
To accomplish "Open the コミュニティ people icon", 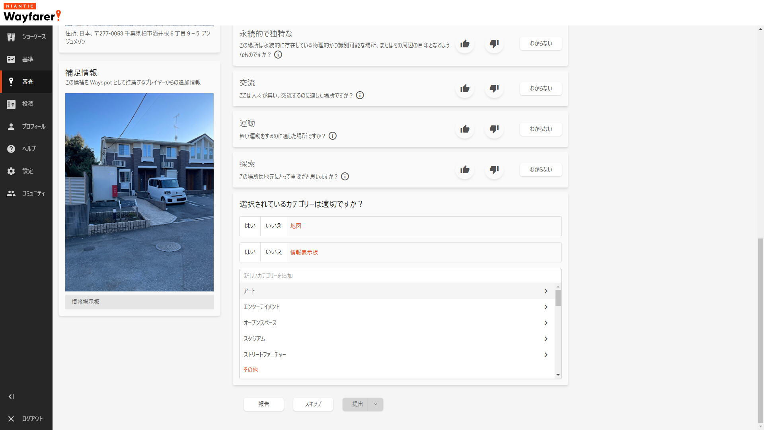I will pyautogui.click(x=11, y=193).
